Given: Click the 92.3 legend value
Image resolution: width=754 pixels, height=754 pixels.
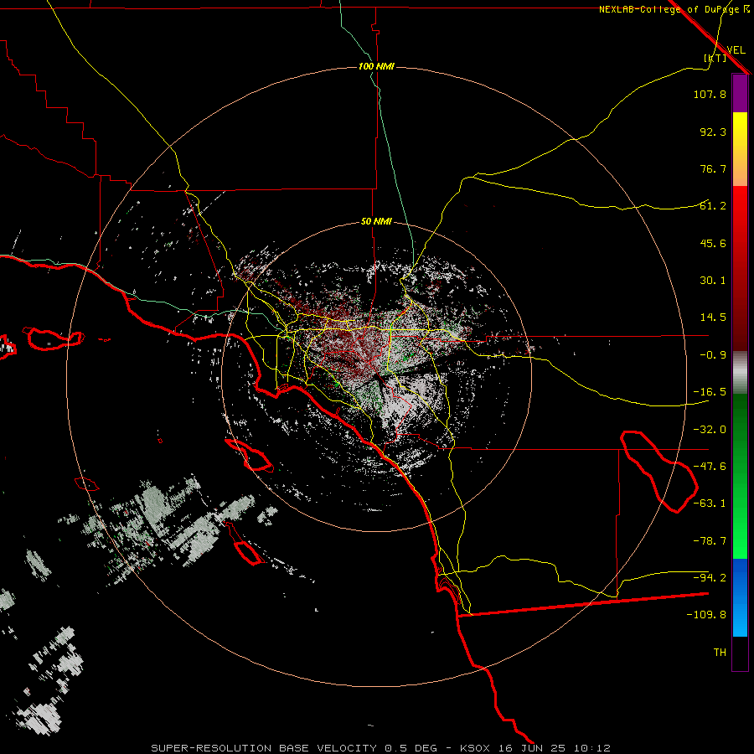Looking at the screenshot, I should pos(713,132).
